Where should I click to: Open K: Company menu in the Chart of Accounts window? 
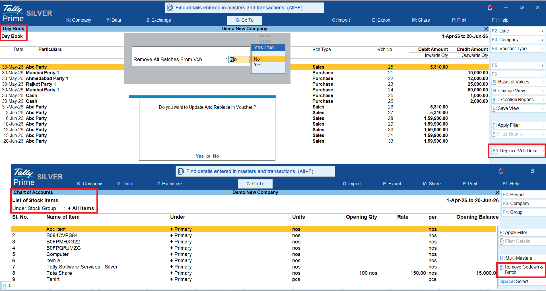pos(89,184)
